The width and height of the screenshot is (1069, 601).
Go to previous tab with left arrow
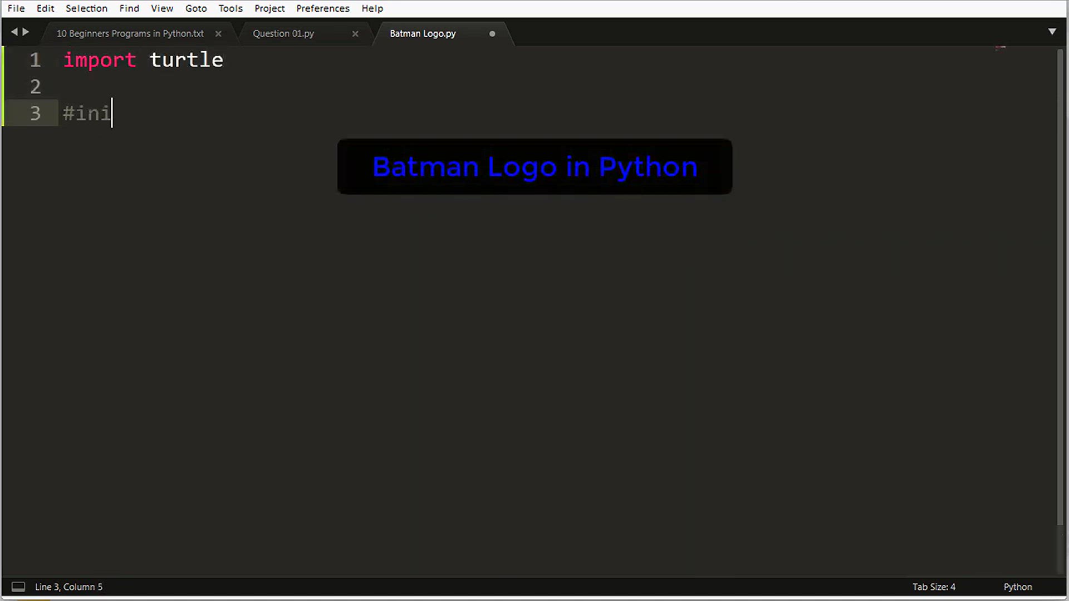[14, 32]
